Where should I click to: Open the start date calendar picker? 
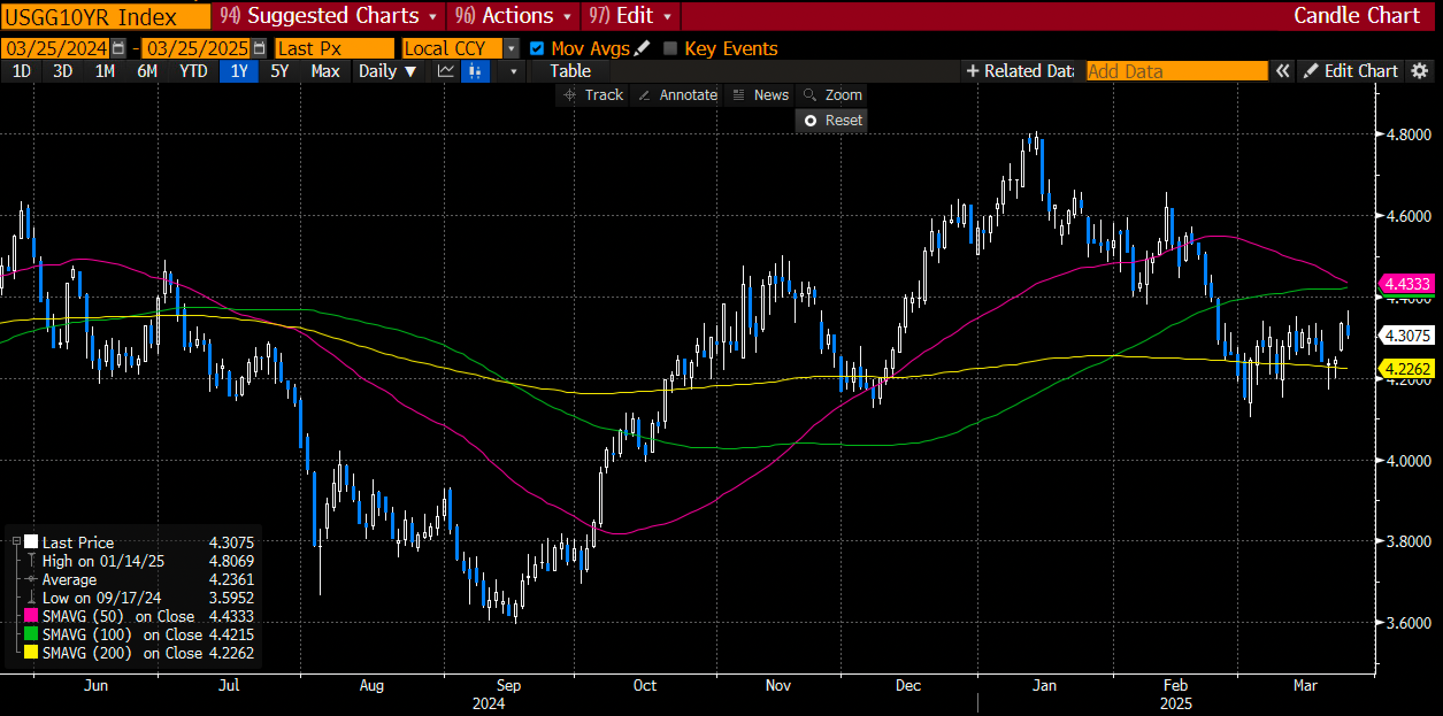[x=118, y=48]
